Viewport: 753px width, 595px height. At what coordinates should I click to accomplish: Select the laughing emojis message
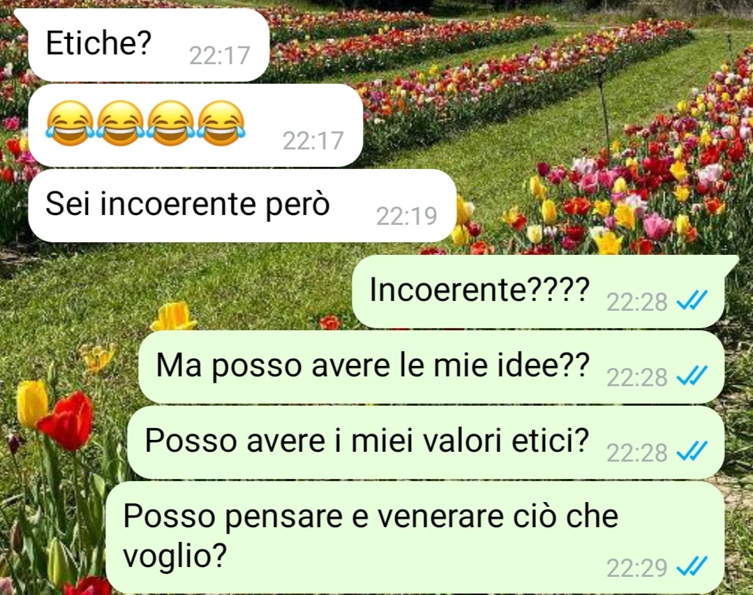[x=195, y=126]
